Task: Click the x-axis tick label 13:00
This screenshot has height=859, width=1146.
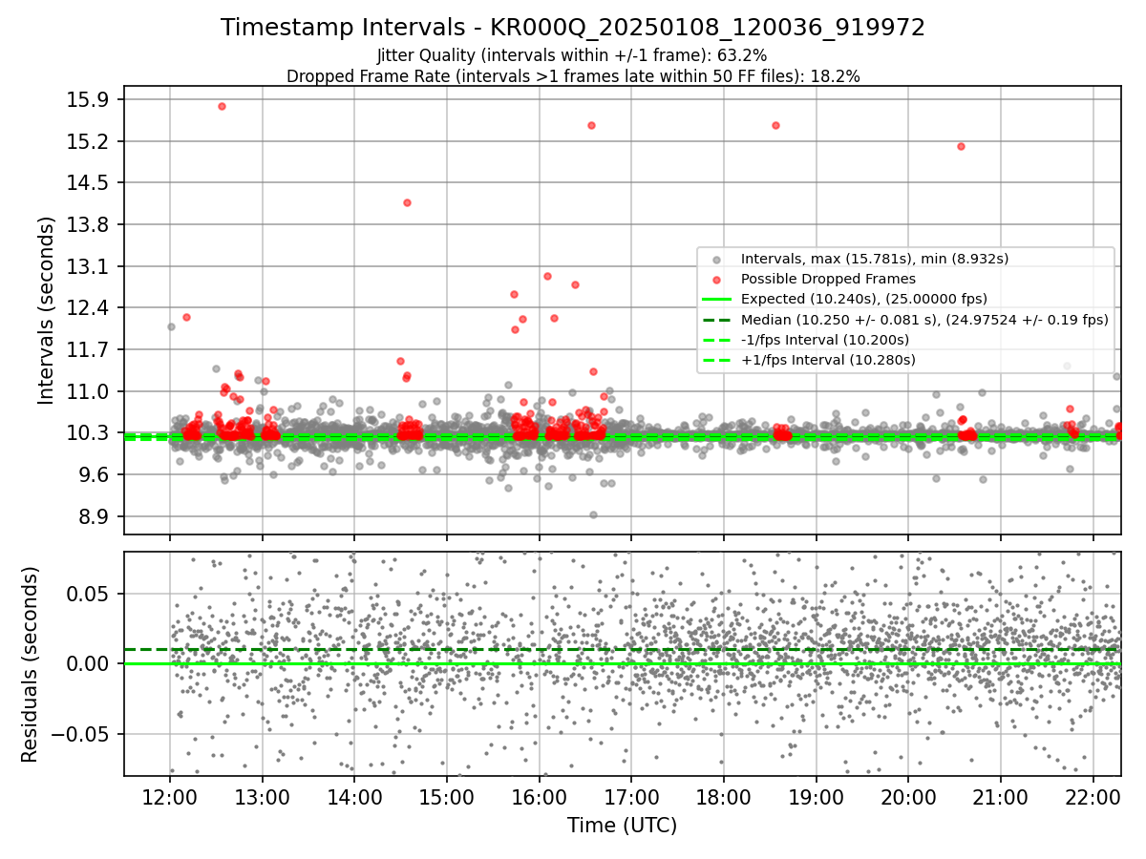Action: click(x=262, y=796)
